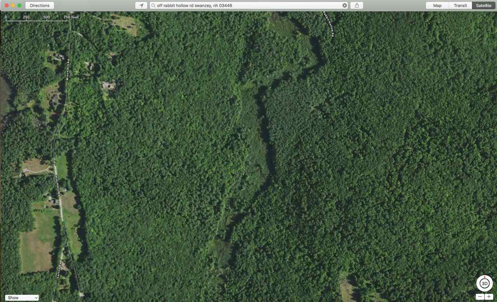497x302 pixels.
Task: Click the upper Winch Hill Rd label
Action: tap(67, 69)
